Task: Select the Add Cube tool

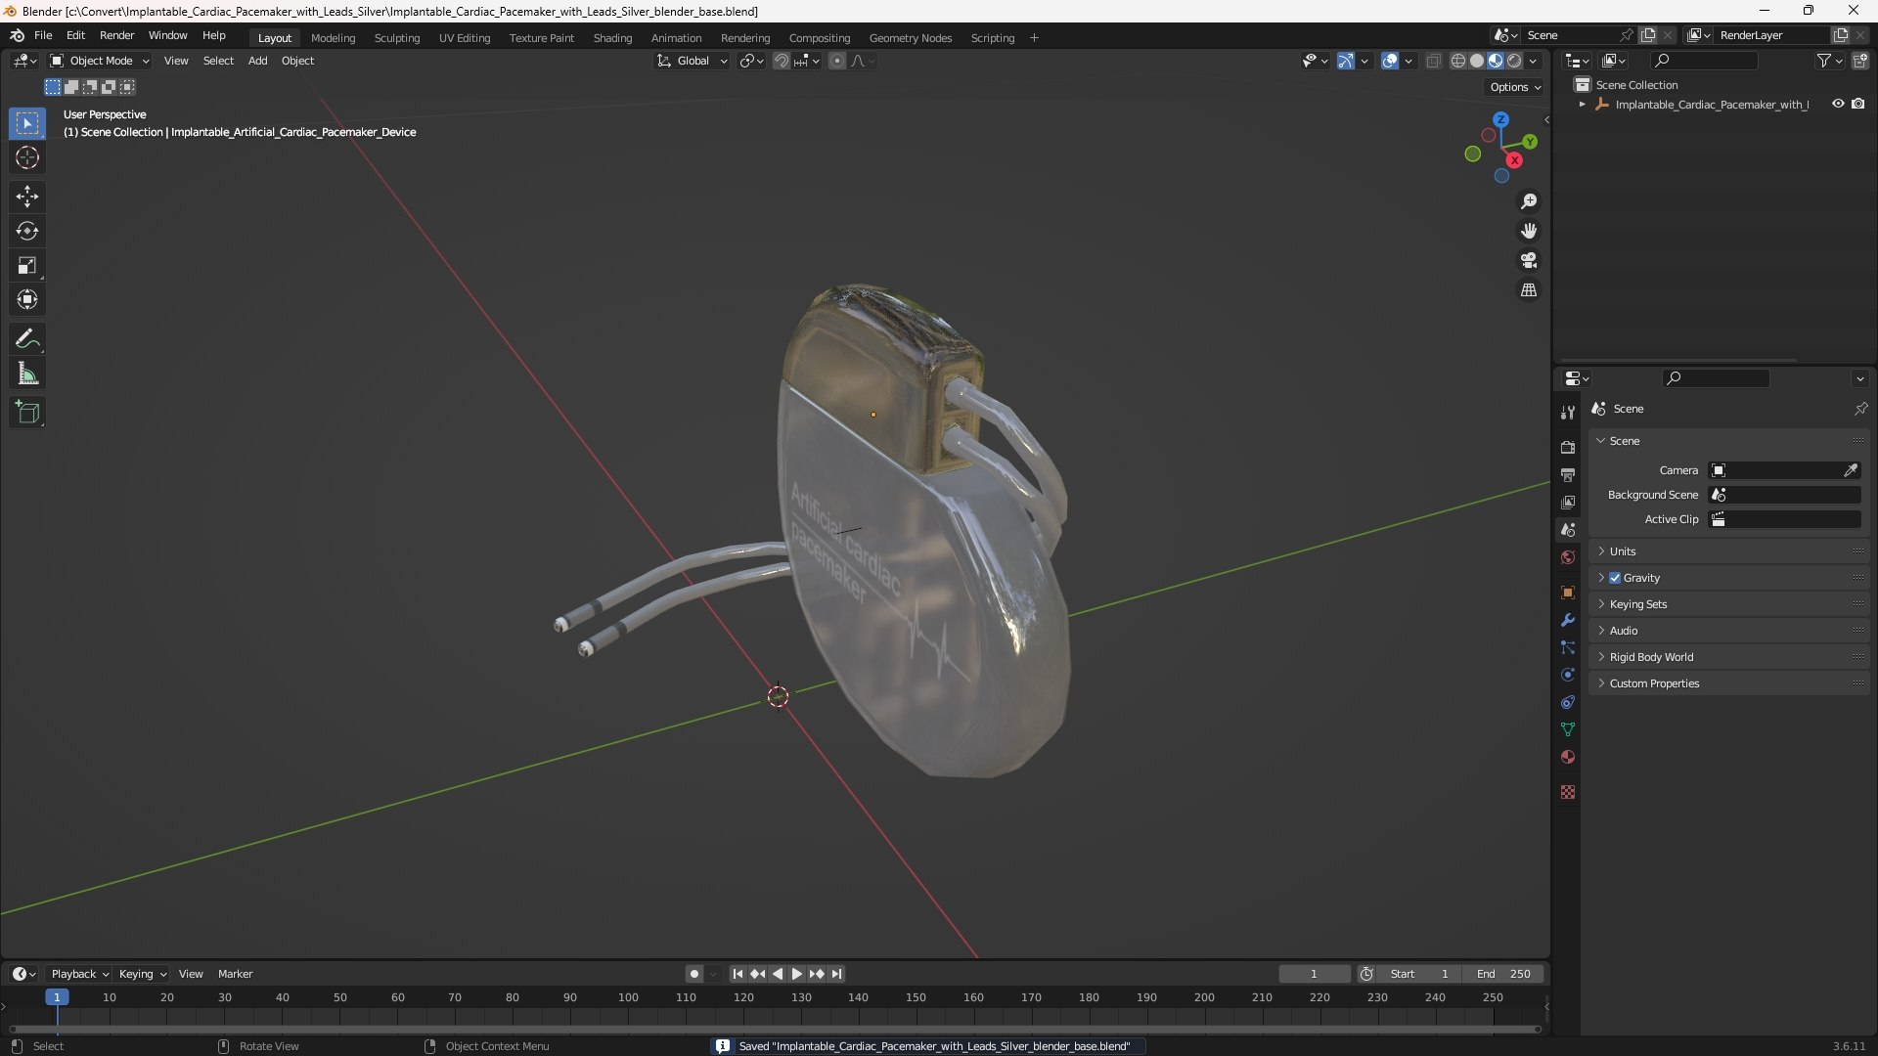Action: [27, 413]
